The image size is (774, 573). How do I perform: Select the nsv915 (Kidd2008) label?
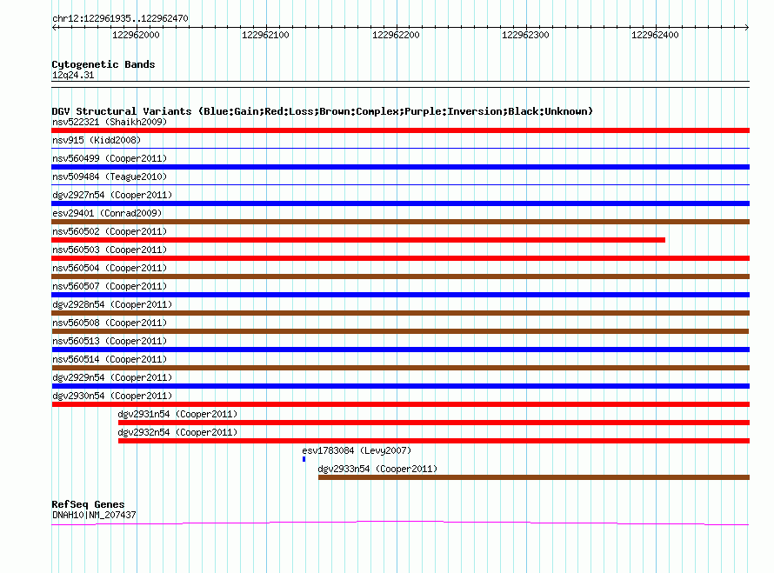(x=97, y=140)
